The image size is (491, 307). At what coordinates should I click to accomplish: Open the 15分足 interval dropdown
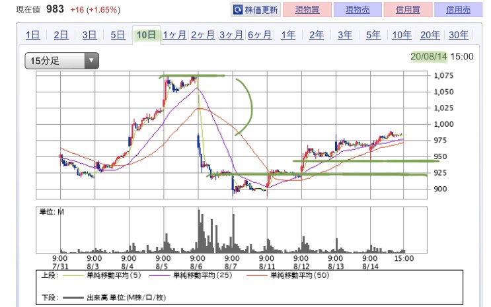[x=61, y=61]
